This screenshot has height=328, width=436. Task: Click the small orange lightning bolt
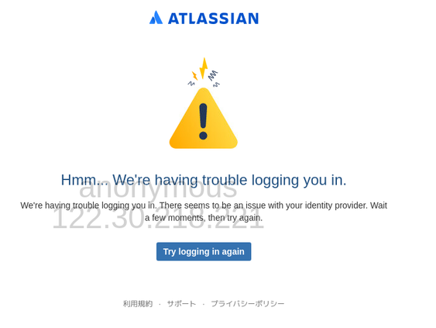click(194, 75)
